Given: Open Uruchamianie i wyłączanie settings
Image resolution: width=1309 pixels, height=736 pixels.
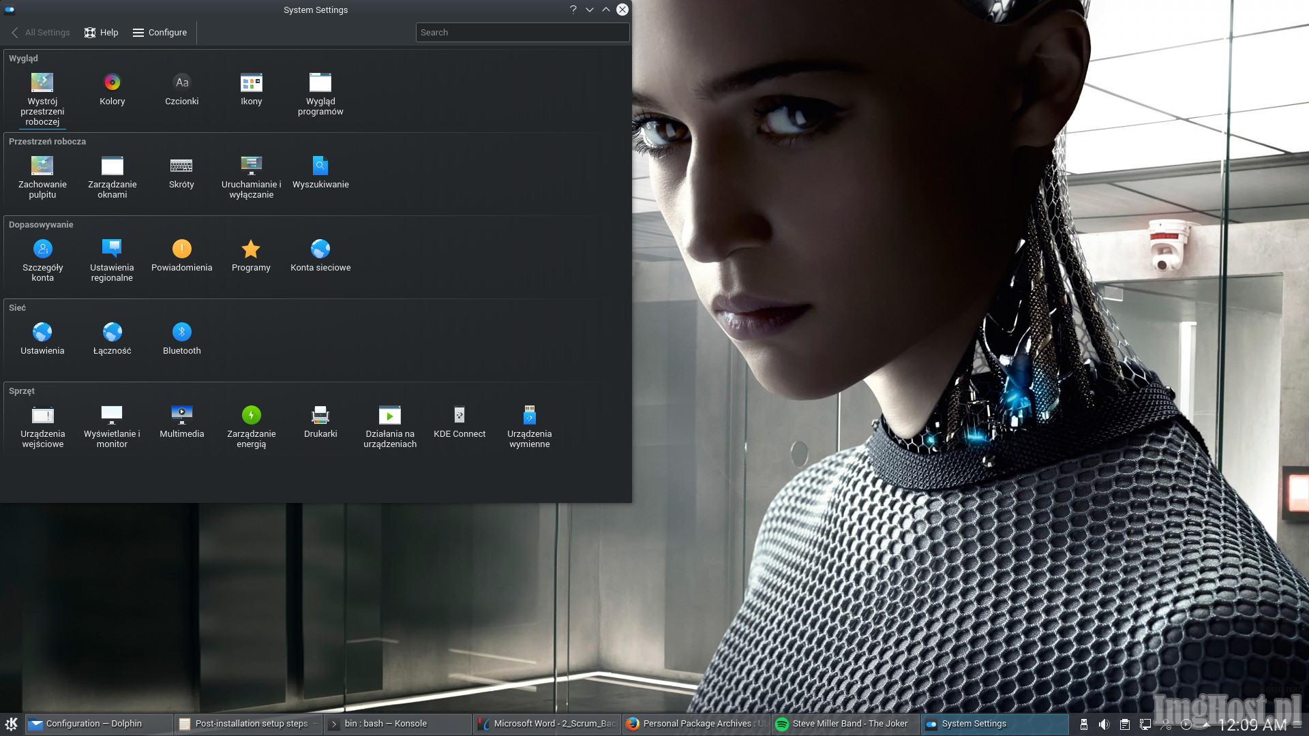Looking at the screenshot, I should [x=251, y=177].
